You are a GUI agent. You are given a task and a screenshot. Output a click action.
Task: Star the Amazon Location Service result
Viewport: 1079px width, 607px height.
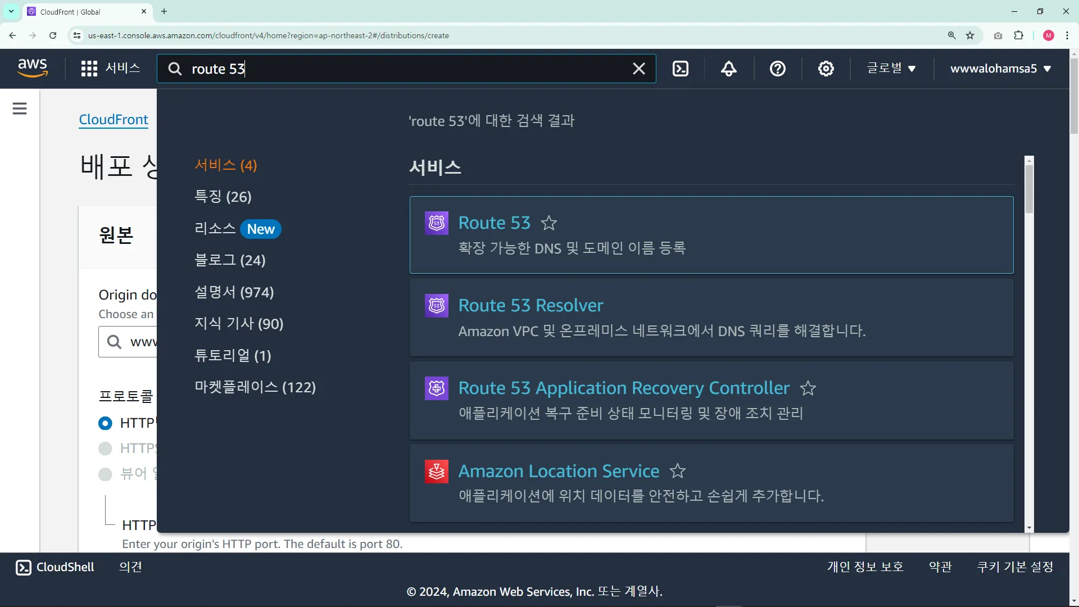tap(678, 471)
